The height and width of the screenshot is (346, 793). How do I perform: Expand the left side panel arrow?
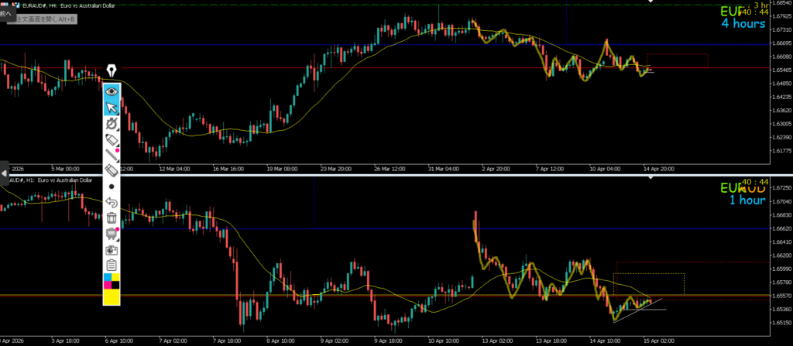(4, 175)
